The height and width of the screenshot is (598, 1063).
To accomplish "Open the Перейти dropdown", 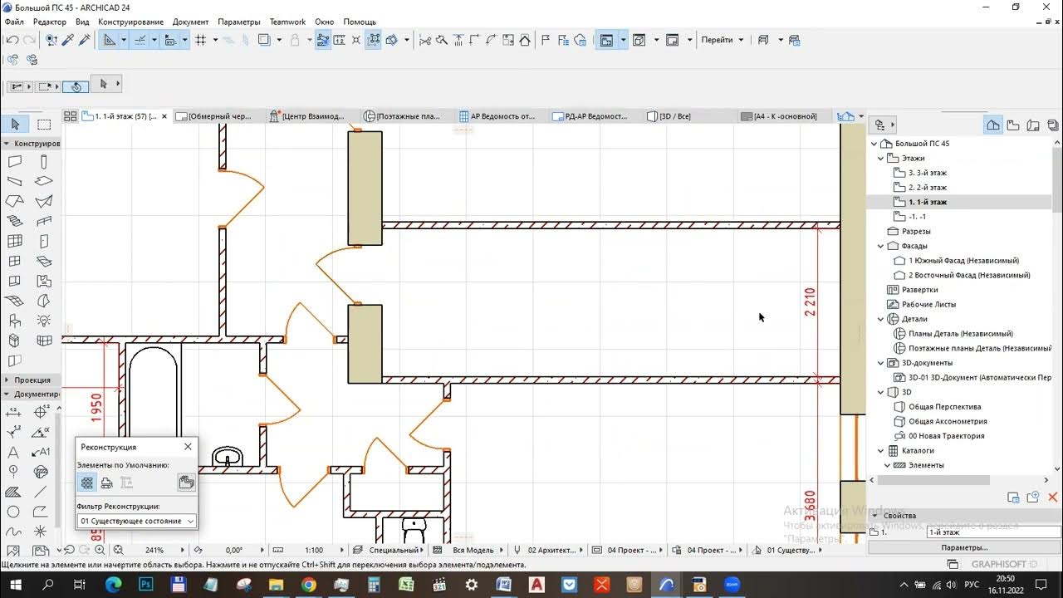I will [723, 40].
